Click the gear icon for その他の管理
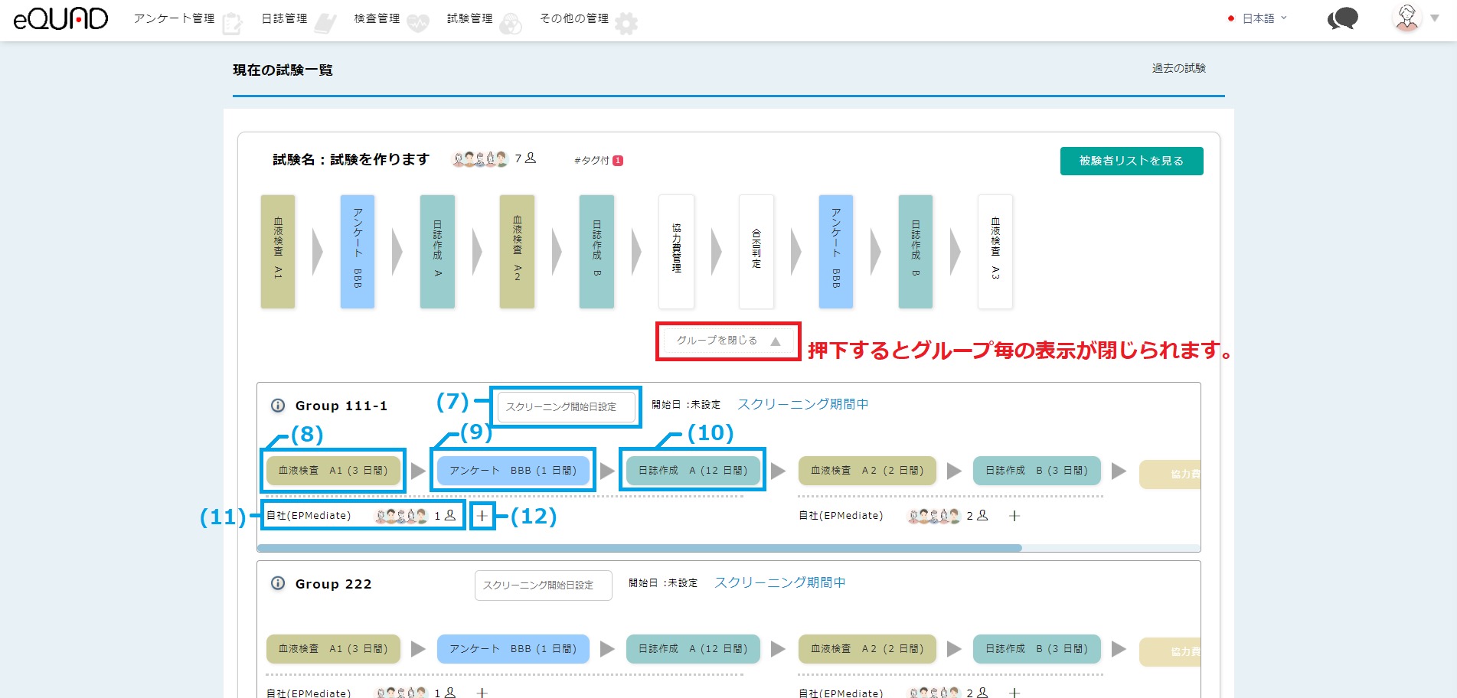The width and height of the screenshot is (1457, 698). [626, 24]
